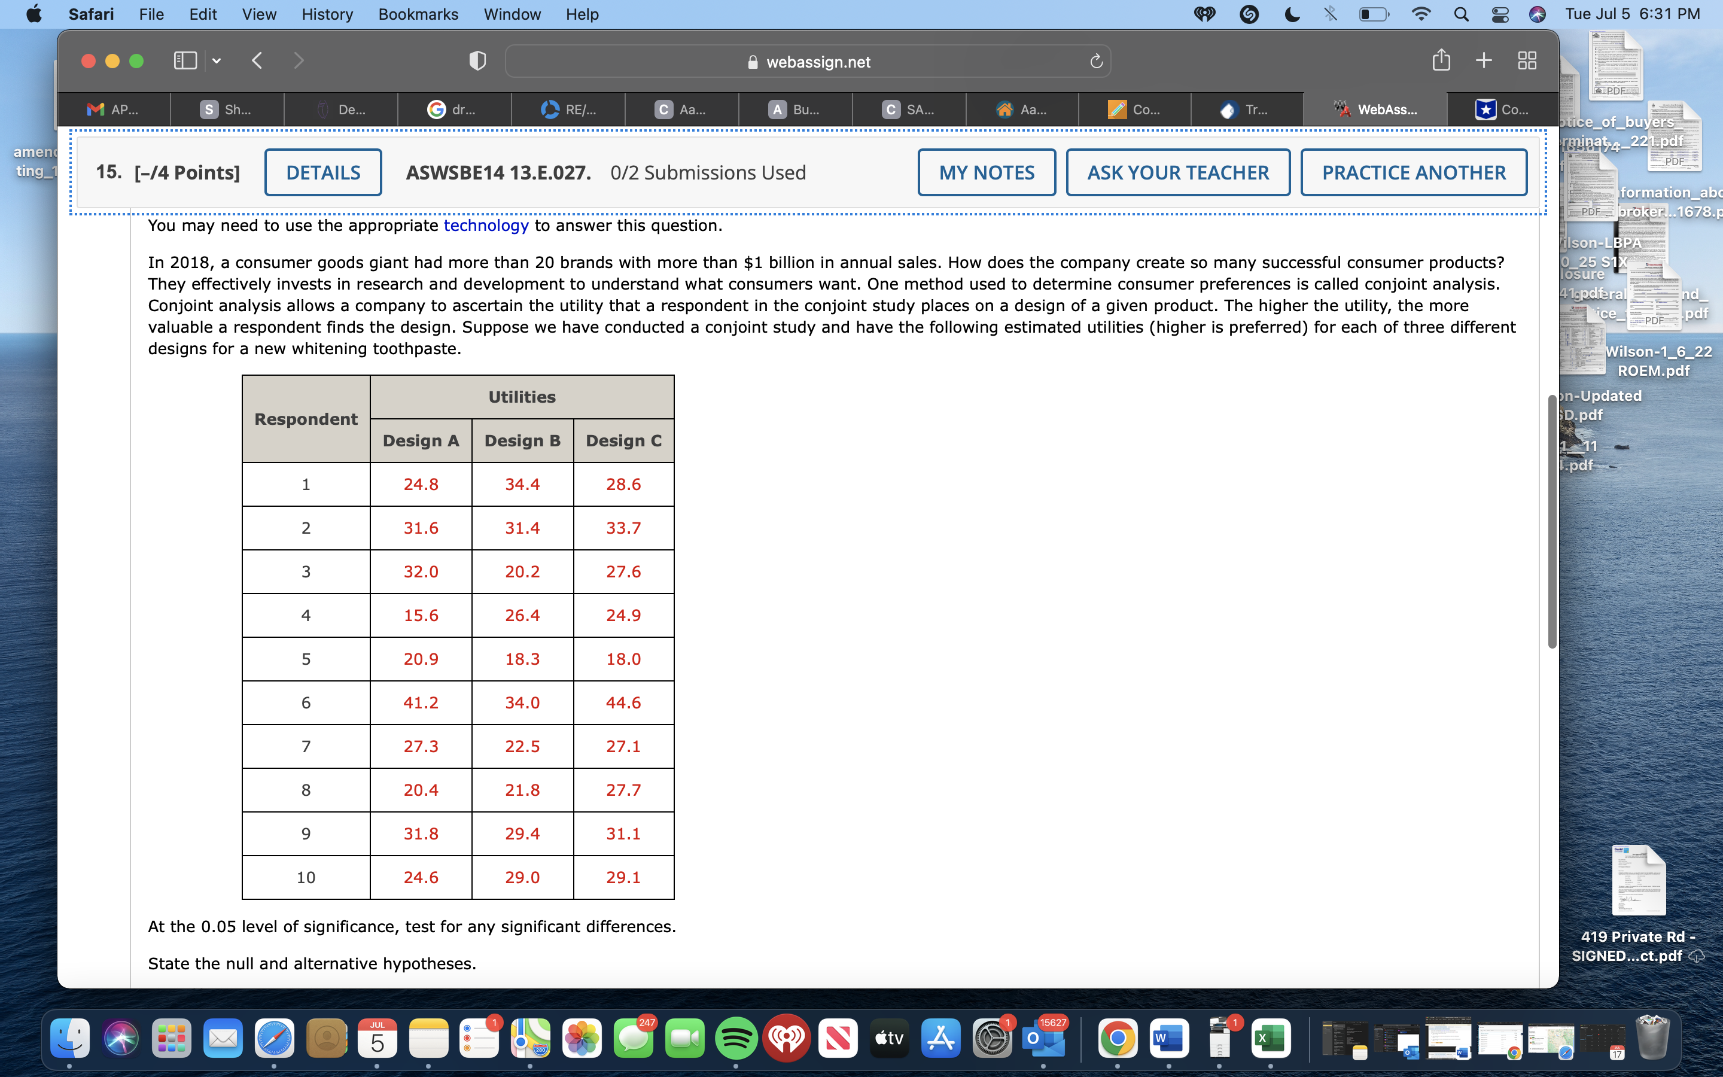Click the DETAILS button
Image resolution: width=1723 pixels, height=1077 pixels.
[323, 172]
